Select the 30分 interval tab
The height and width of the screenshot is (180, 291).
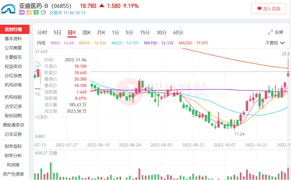pyautogui.click(x=161, y=33)
